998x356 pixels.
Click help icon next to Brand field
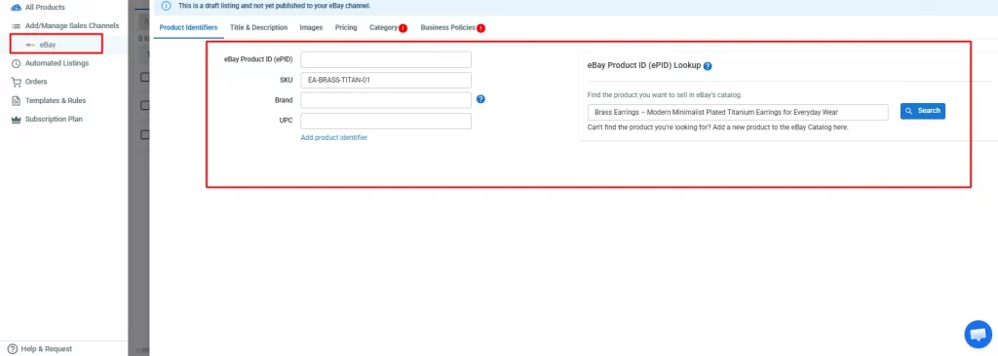[480, 99]
